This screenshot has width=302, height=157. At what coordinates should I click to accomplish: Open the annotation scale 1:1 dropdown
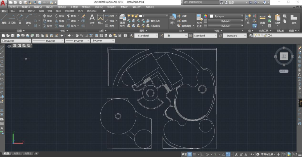pyautogui.click(x=251, y=154)
